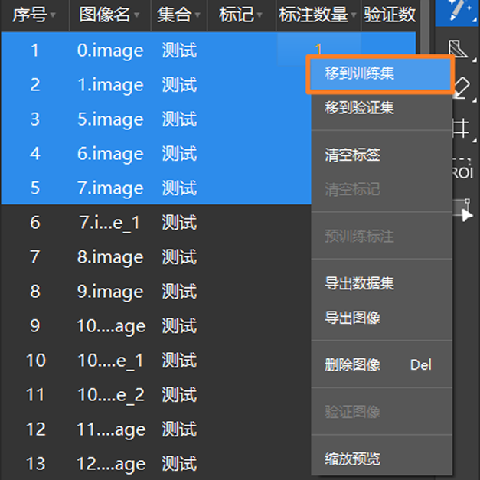Click the 验证数 column header

[389, 15]
